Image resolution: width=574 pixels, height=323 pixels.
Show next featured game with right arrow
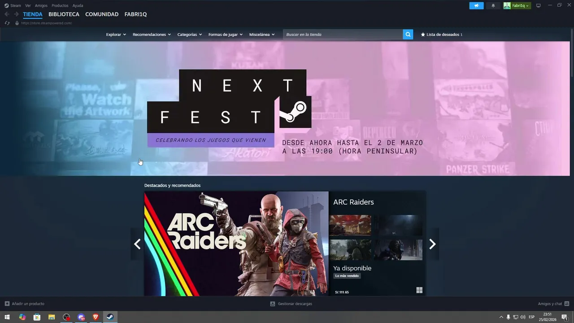[432, 244]
